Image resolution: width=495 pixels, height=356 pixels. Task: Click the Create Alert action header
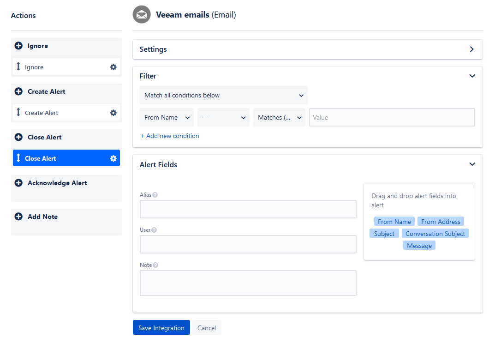point(47,91)
